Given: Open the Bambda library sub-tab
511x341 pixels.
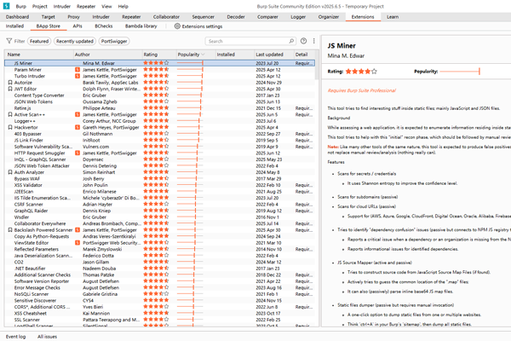Looking at the screenshot, I should [x=141, y=26].
